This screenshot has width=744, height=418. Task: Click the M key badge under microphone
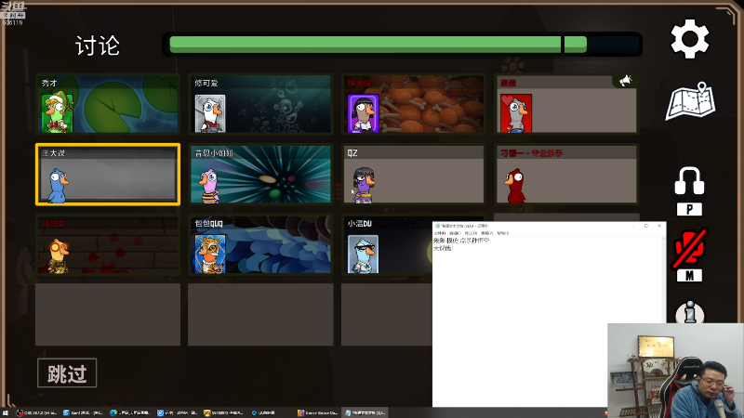click(x=689, y=275)
